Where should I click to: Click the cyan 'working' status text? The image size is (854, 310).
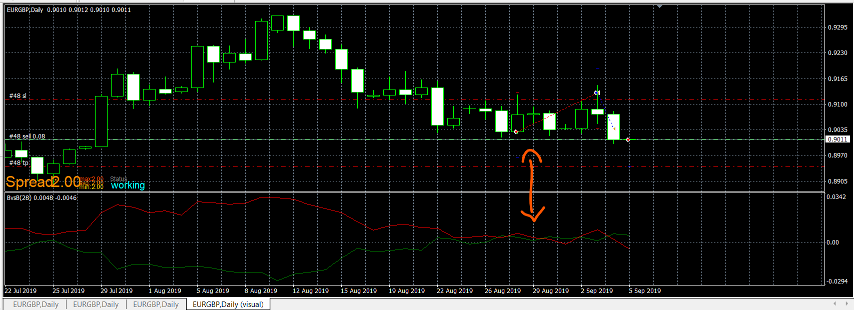click(x=128, y=185)
